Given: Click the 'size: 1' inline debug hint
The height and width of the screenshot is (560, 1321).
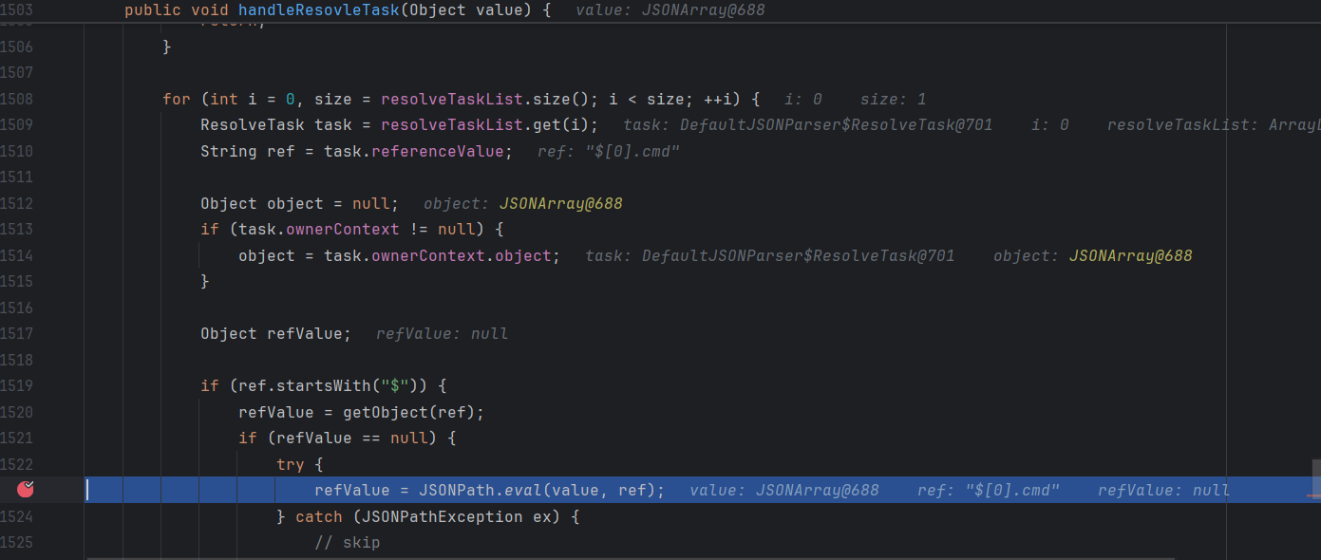Looking at the screenshot, I should coord(893,99).
